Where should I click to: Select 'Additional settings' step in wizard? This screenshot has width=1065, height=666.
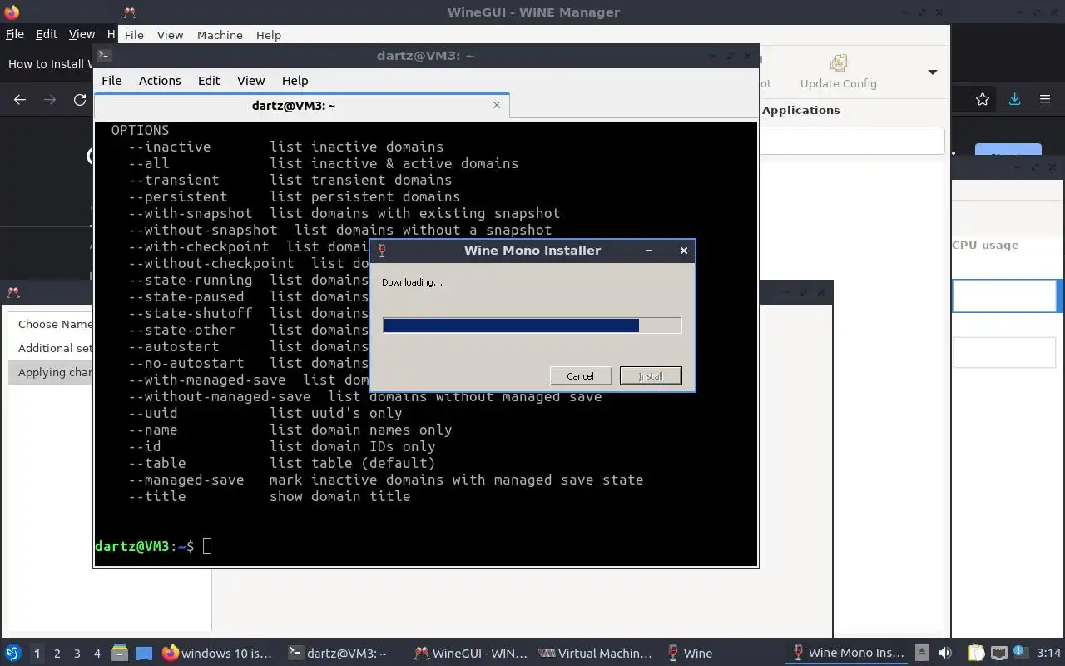[55, 348]
